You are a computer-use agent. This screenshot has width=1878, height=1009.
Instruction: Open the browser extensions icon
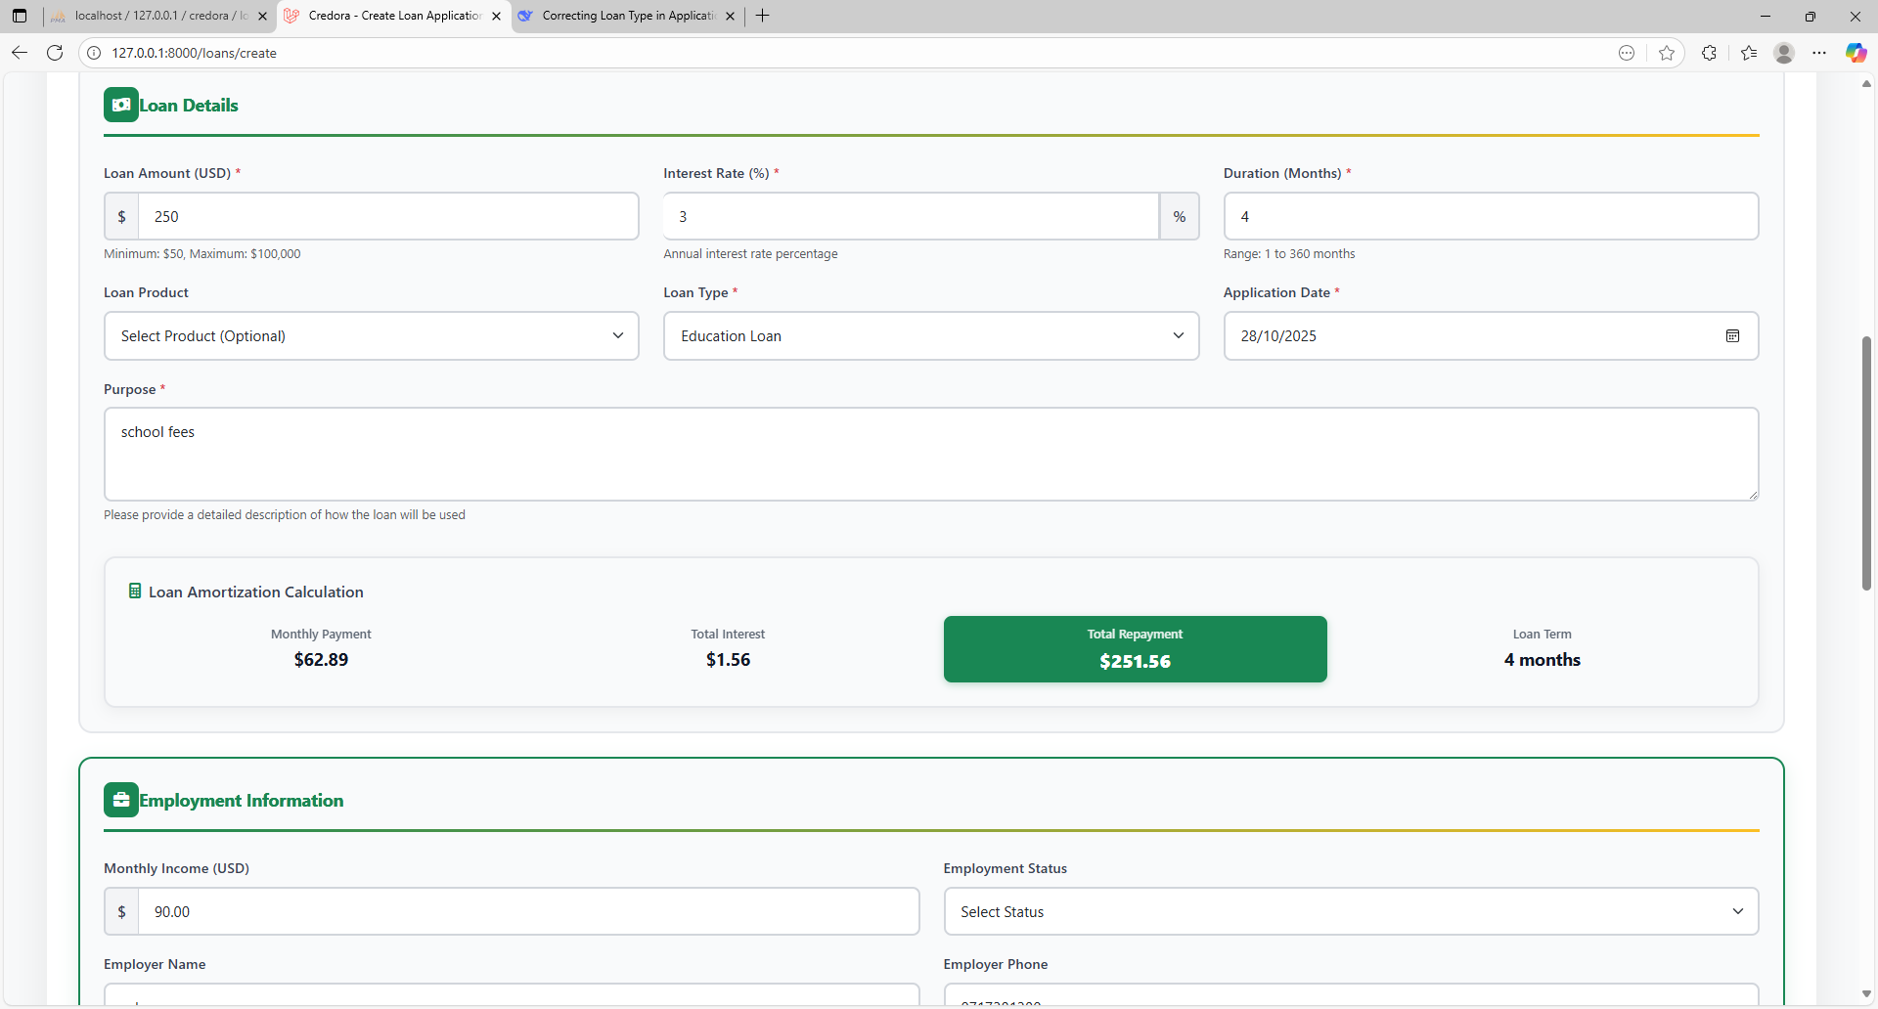click(x=1709, y=53)
